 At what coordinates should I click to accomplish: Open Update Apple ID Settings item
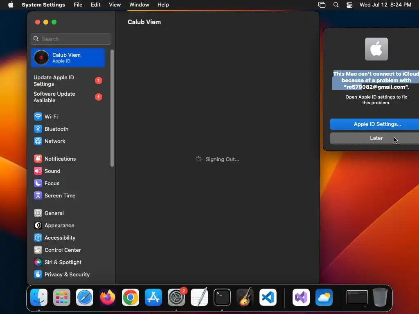(68, 81)
